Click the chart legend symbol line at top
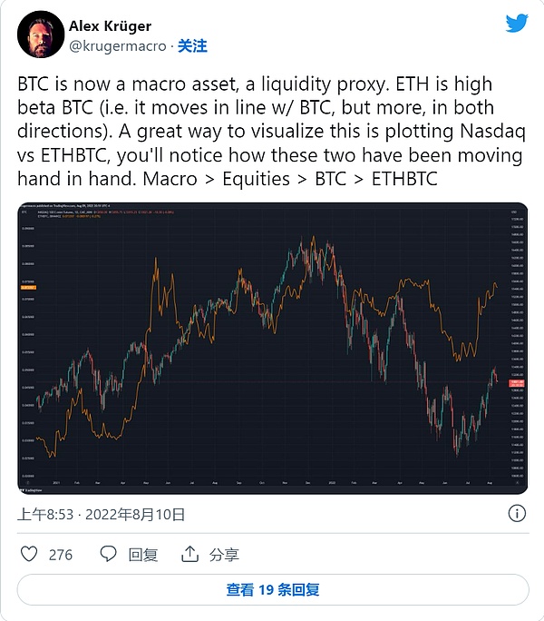 pyautogui.click(x=106, y=214)
